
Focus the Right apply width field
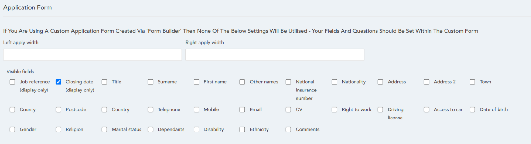click(x=275, y=55)
